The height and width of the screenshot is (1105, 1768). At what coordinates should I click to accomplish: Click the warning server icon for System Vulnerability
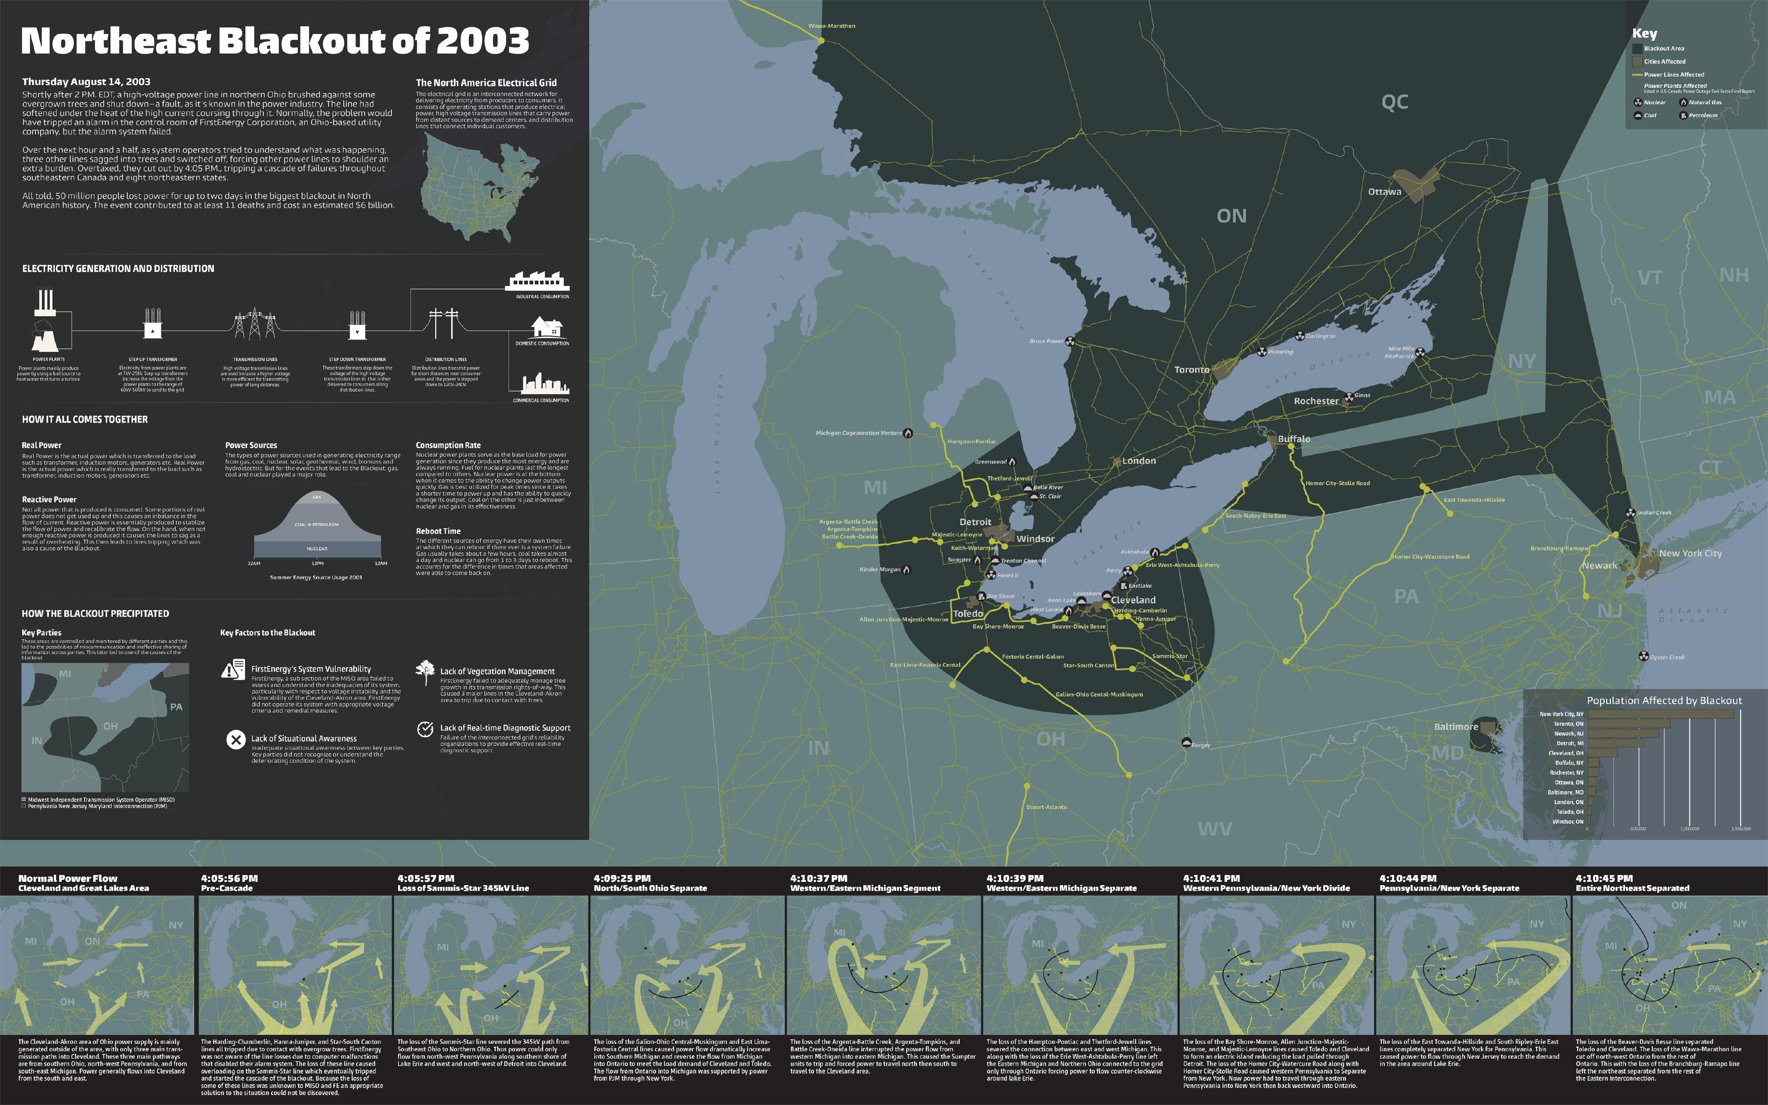pos(234,669)
